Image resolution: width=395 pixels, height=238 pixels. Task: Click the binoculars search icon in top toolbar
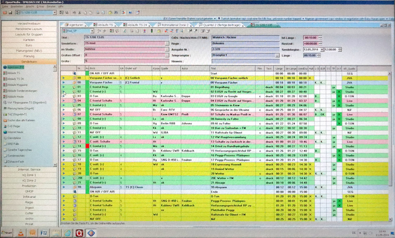pyautogui.click(x=116, y=13)
